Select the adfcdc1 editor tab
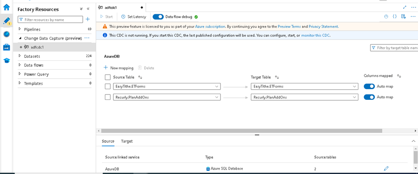 click(x=121, y=8)
